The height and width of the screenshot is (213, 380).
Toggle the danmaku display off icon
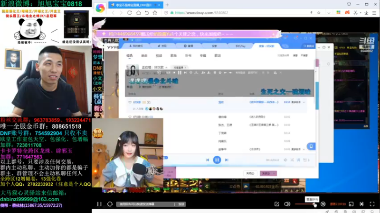tap(323, 204)
